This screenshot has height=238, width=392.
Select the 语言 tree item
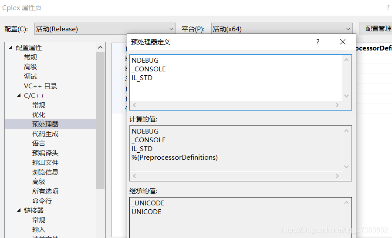point(39,143)
